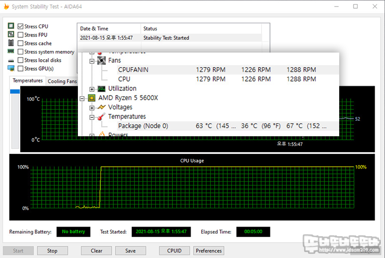Collapse the Fans tree node
This screenshot has height=258, width=385.
(x=92, y=61)
